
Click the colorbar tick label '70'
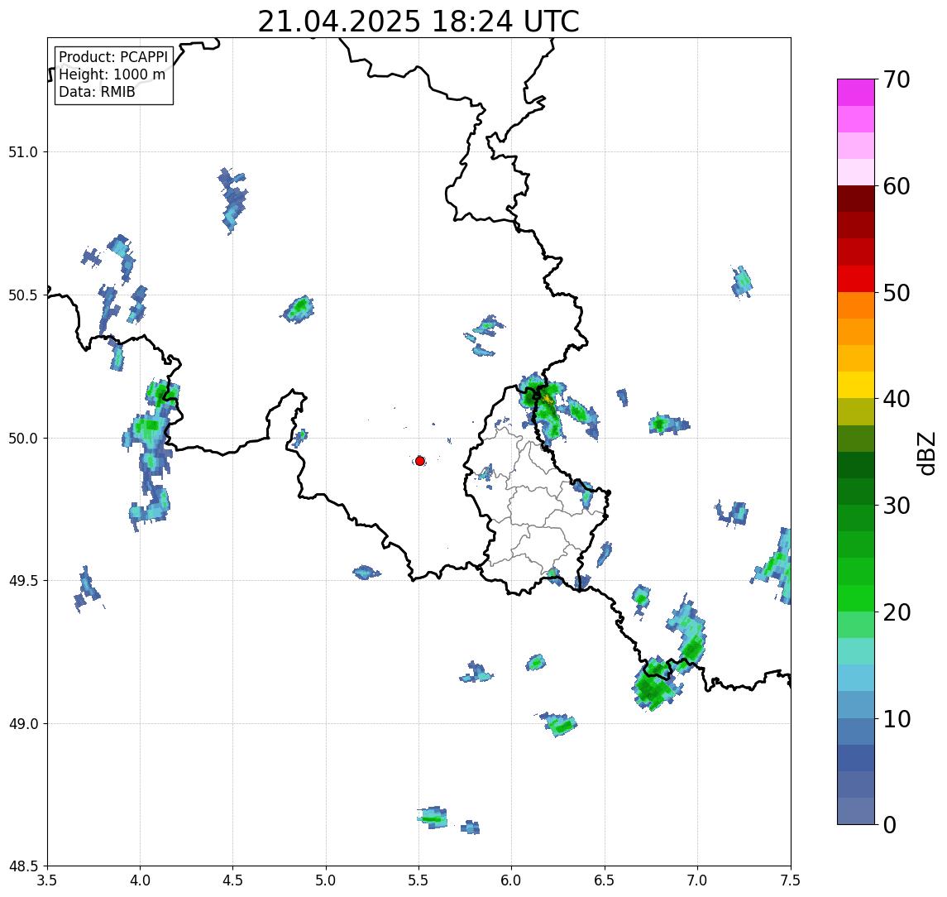pos(897,79)
